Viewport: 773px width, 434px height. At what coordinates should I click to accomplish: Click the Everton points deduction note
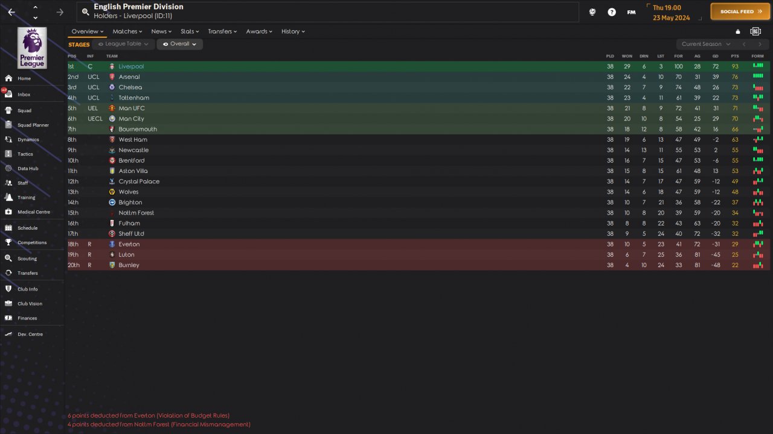tap(149, 415)
